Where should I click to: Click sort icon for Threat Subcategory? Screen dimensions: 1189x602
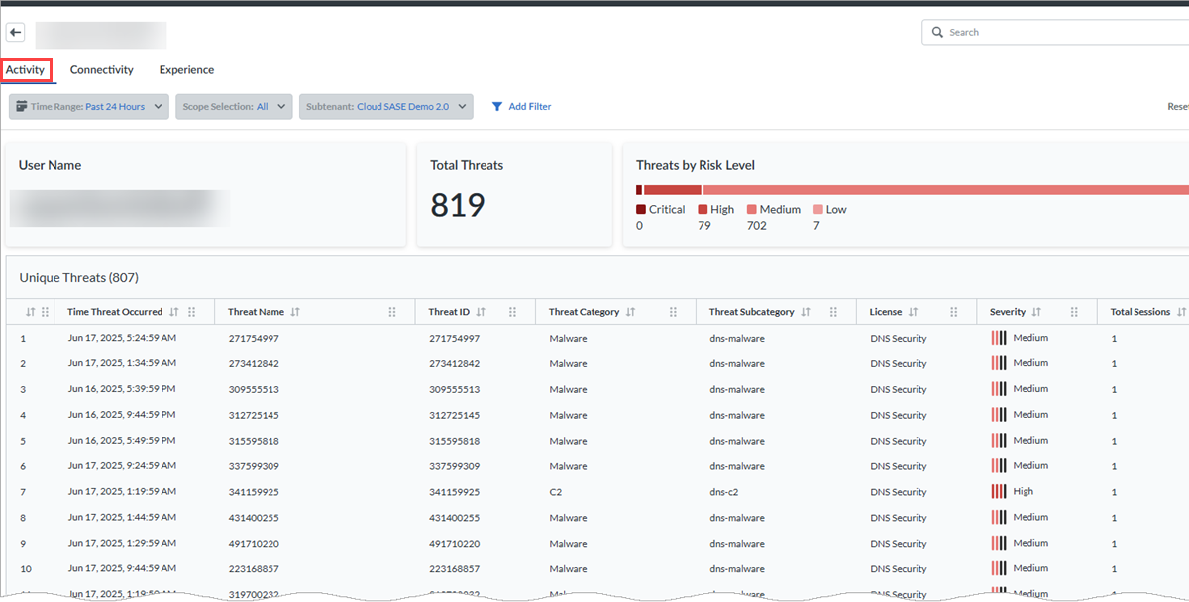(806, 312)
